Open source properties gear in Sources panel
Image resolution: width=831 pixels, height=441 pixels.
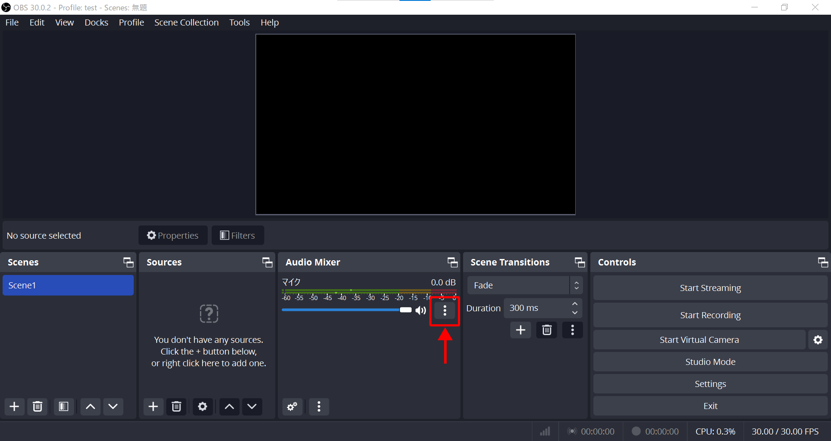pyautogui.click(x=203, y=406)
